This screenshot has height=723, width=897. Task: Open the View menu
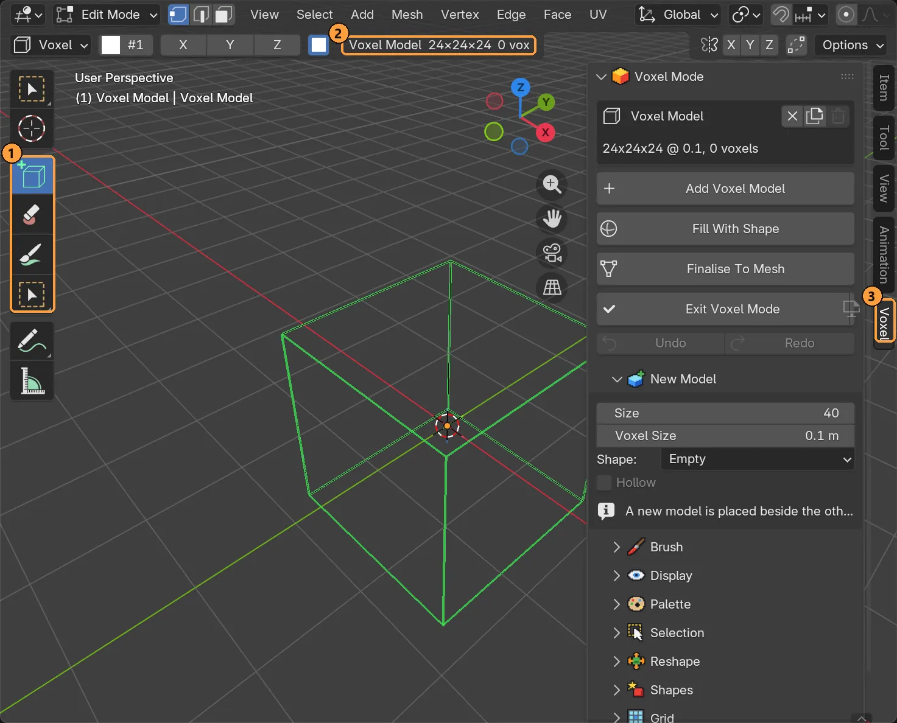coord(264,15)
